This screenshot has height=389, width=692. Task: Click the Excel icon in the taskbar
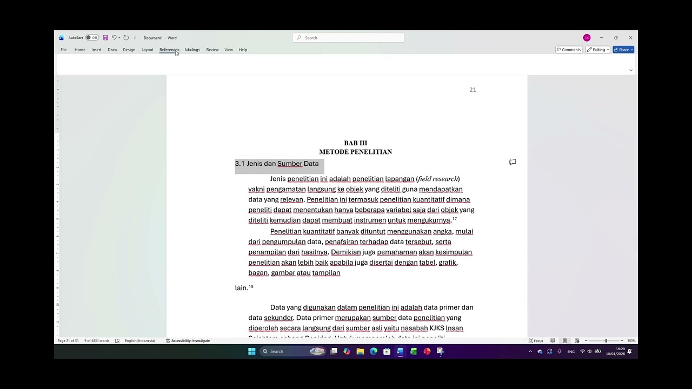click(414, 351)
